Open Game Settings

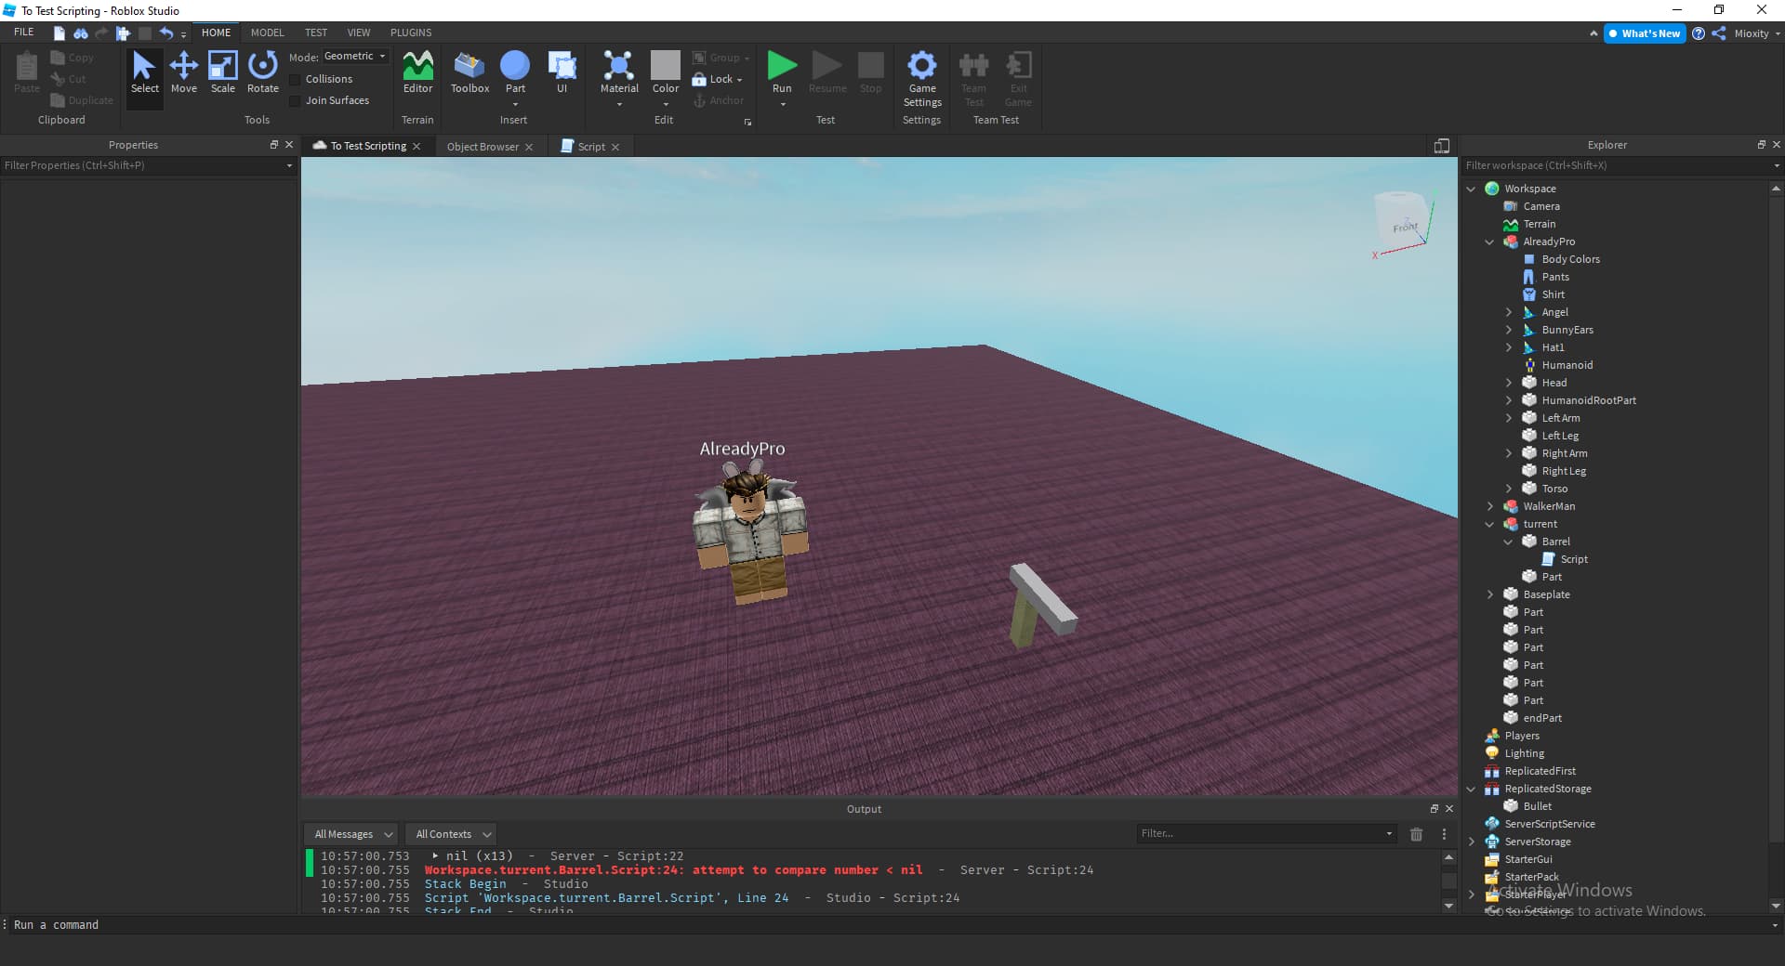[922, 78]
